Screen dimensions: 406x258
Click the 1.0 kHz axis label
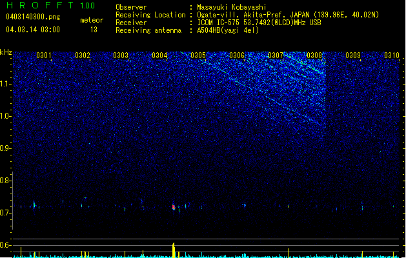(x=5, y=116)
